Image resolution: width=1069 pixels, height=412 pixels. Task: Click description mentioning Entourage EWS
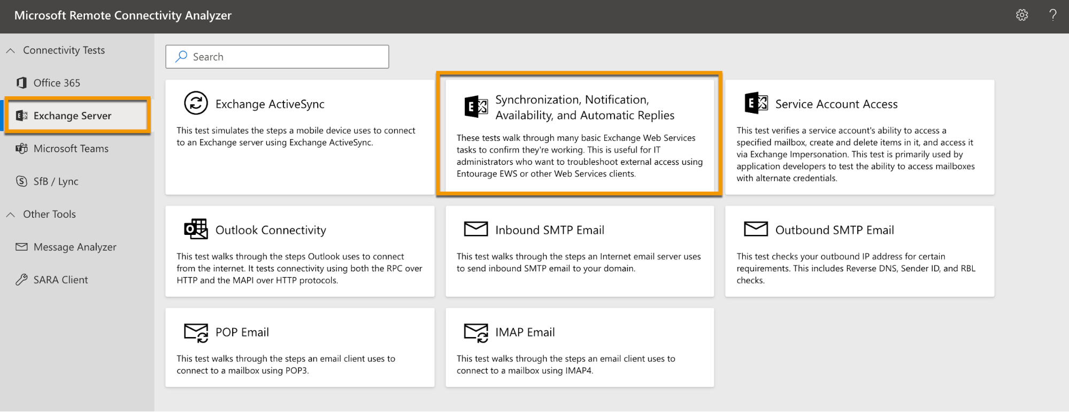point(580,156)
